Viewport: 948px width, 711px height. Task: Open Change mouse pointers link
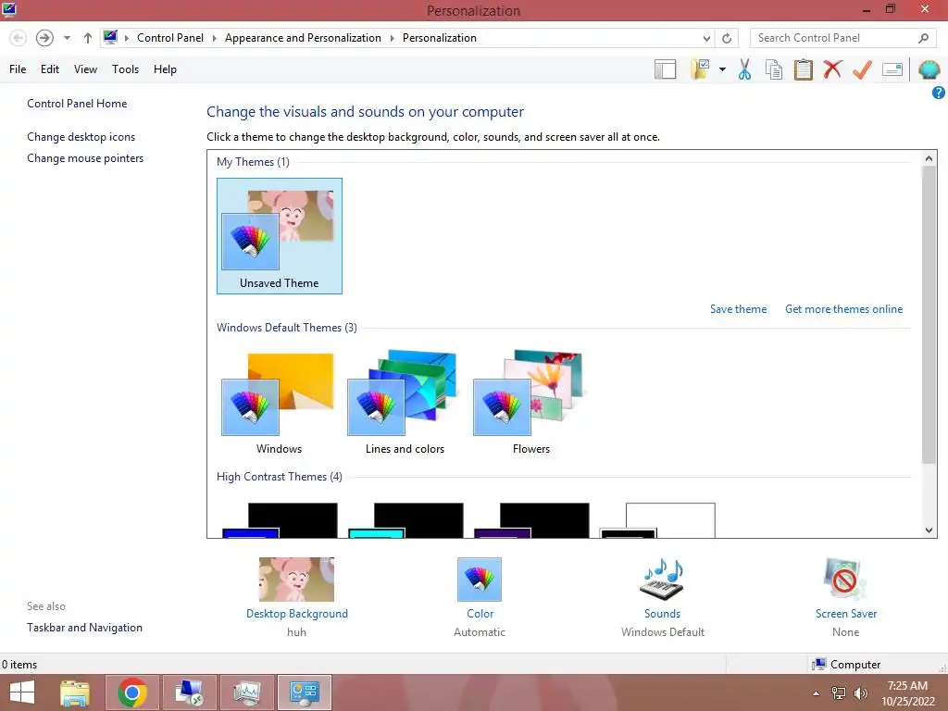tap(85, 158)
